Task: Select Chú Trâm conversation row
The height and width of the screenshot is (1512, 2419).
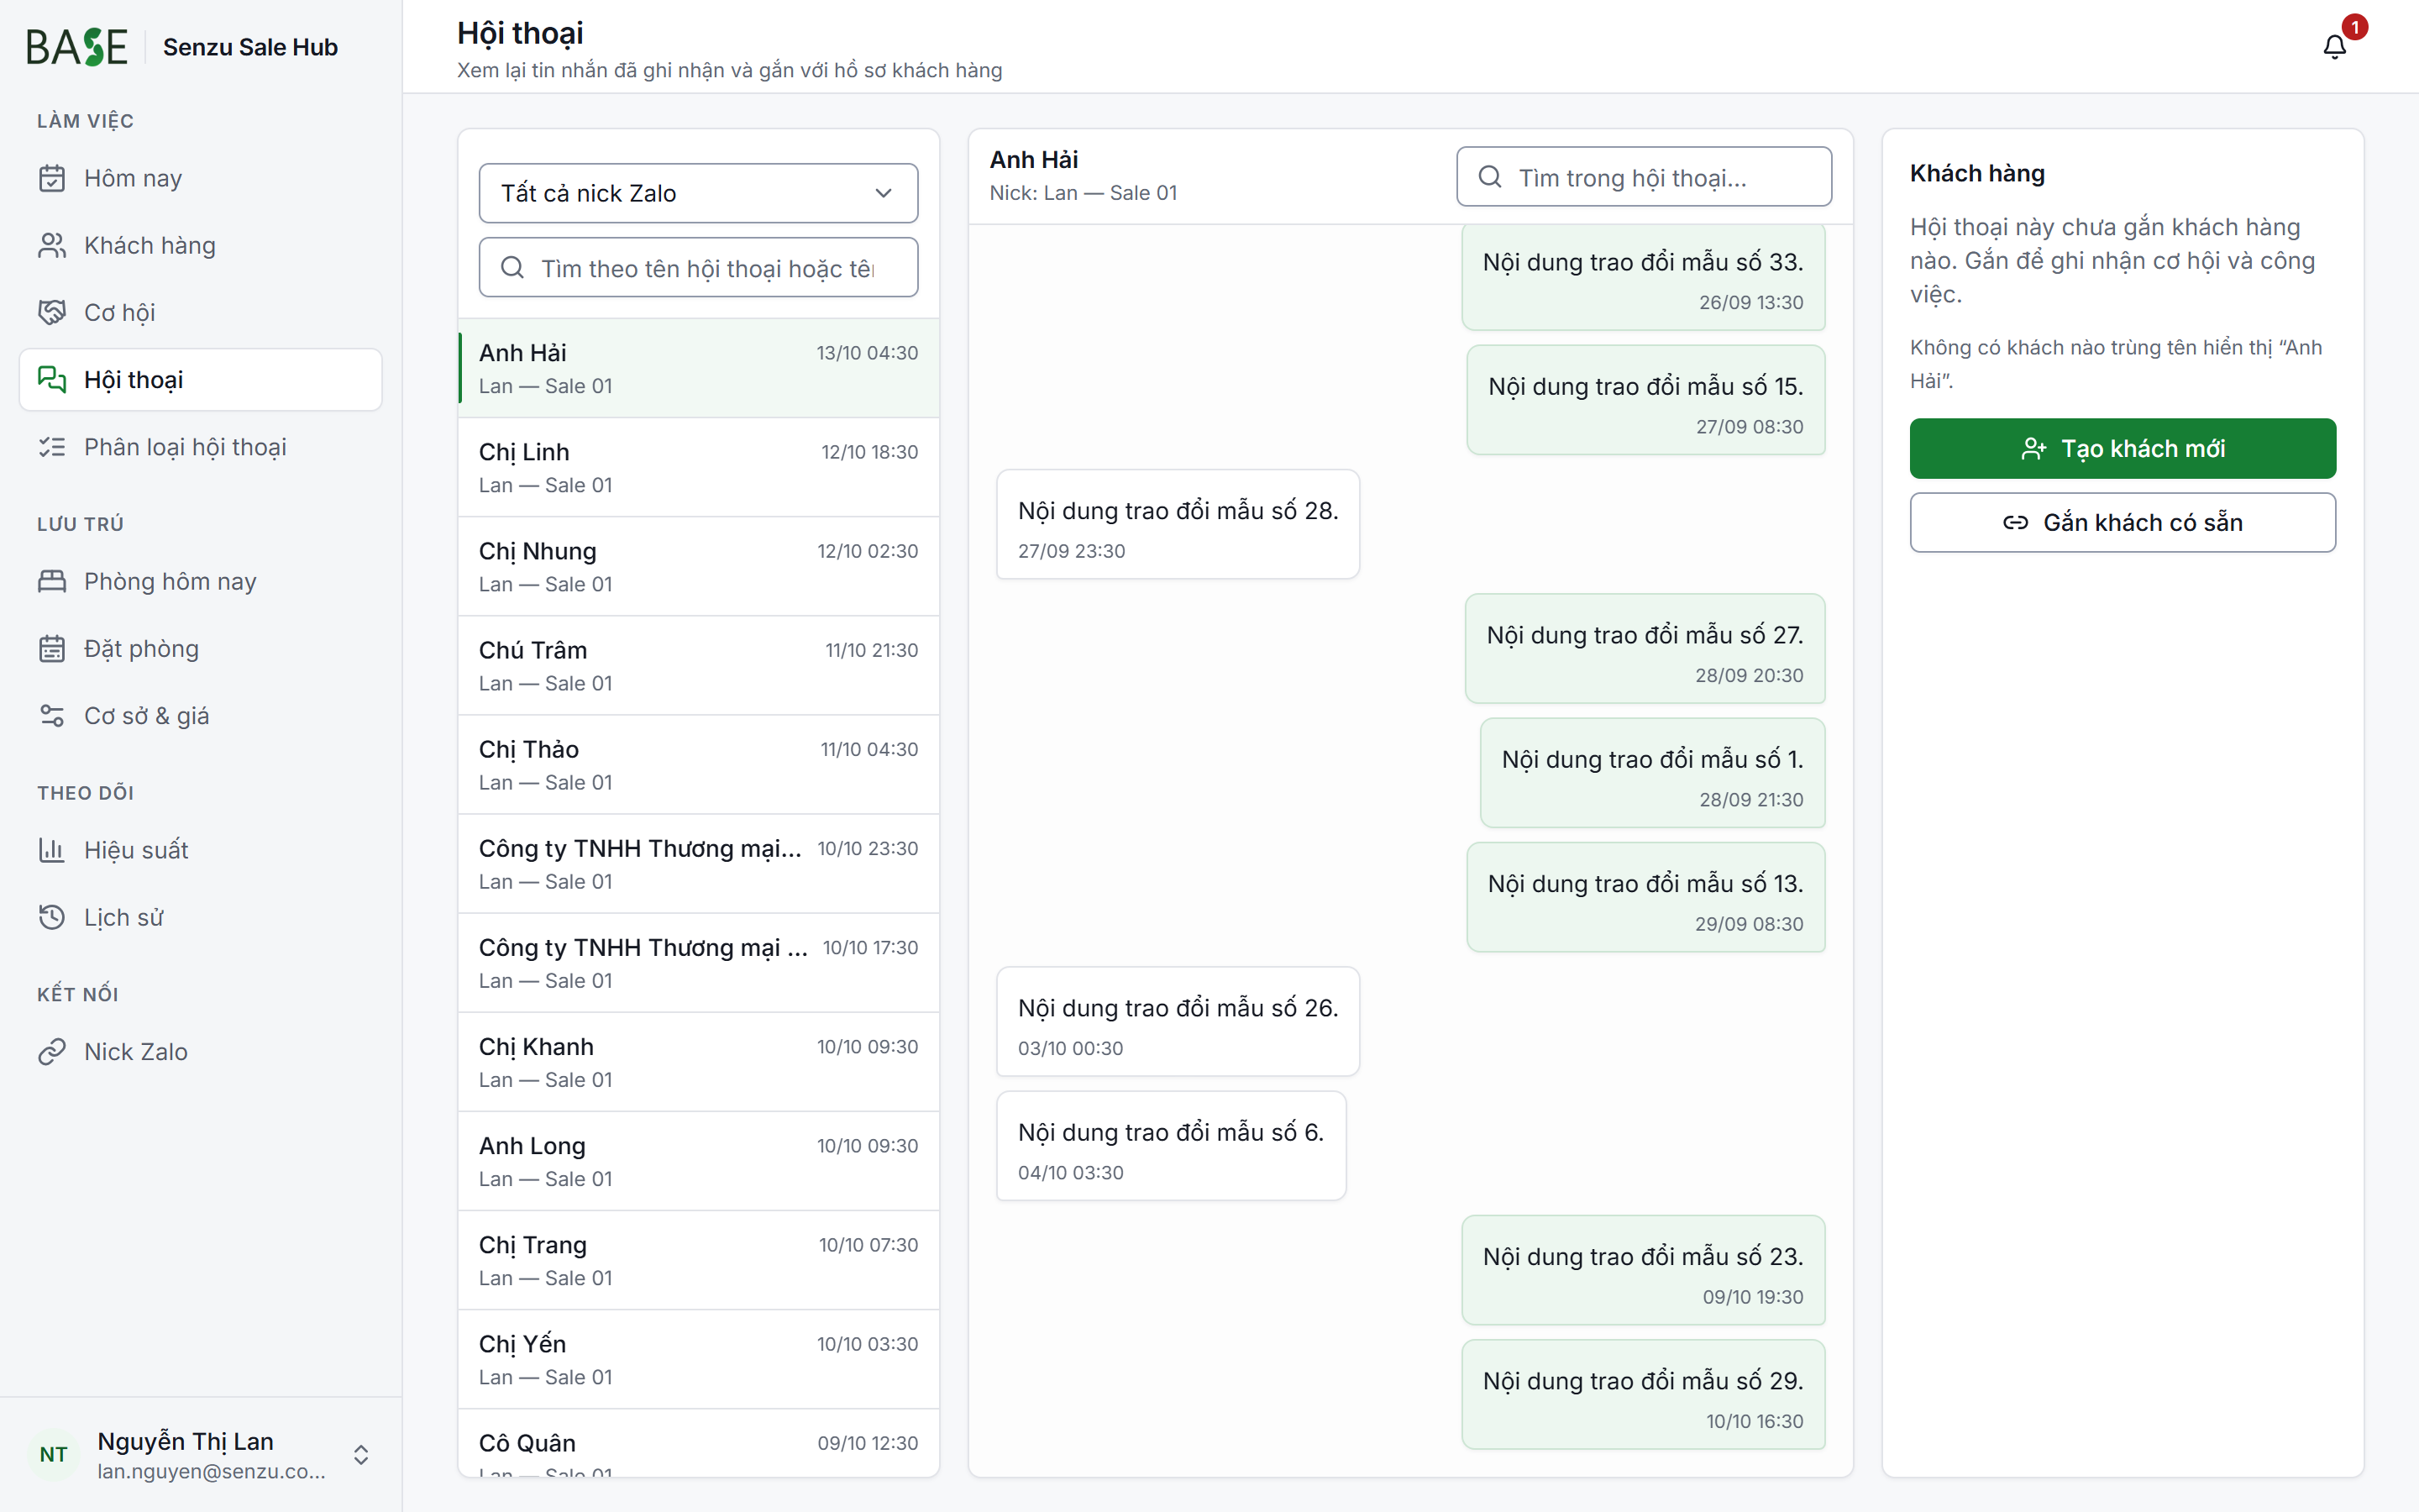Action: point(699,665)
